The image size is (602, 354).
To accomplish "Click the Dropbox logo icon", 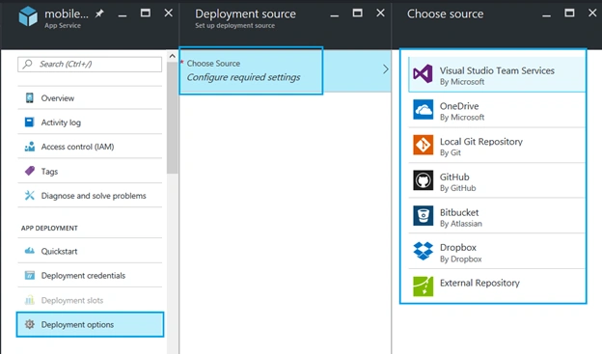I will point(424,251).
